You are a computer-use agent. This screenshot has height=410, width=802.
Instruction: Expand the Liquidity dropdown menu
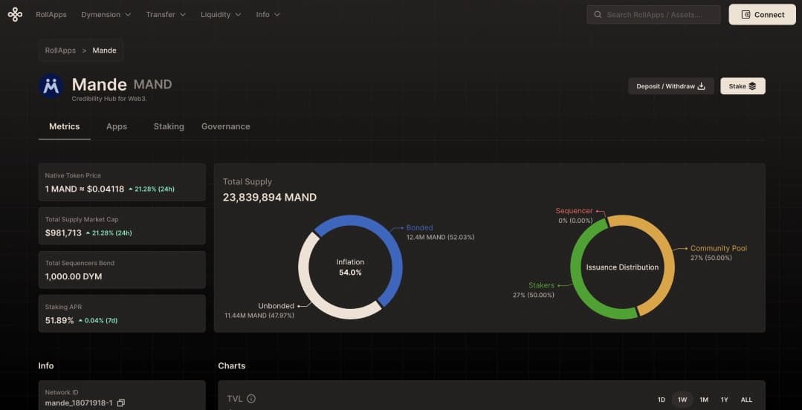221,14
